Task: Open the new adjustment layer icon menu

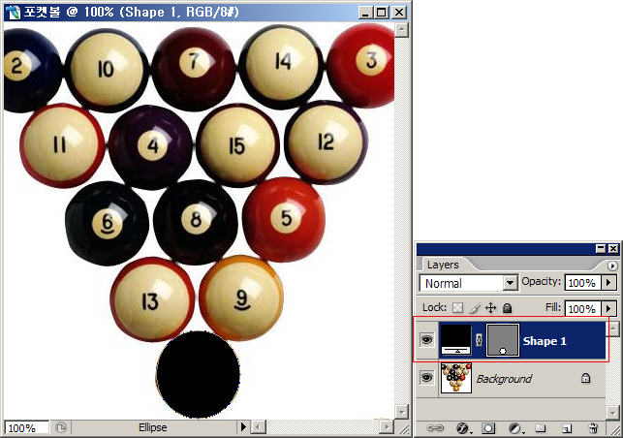Action: point(515,428)
